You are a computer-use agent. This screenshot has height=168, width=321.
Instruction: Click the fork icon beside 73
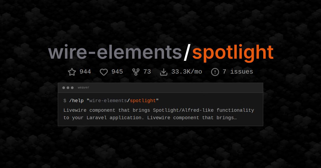coord(136,72)
